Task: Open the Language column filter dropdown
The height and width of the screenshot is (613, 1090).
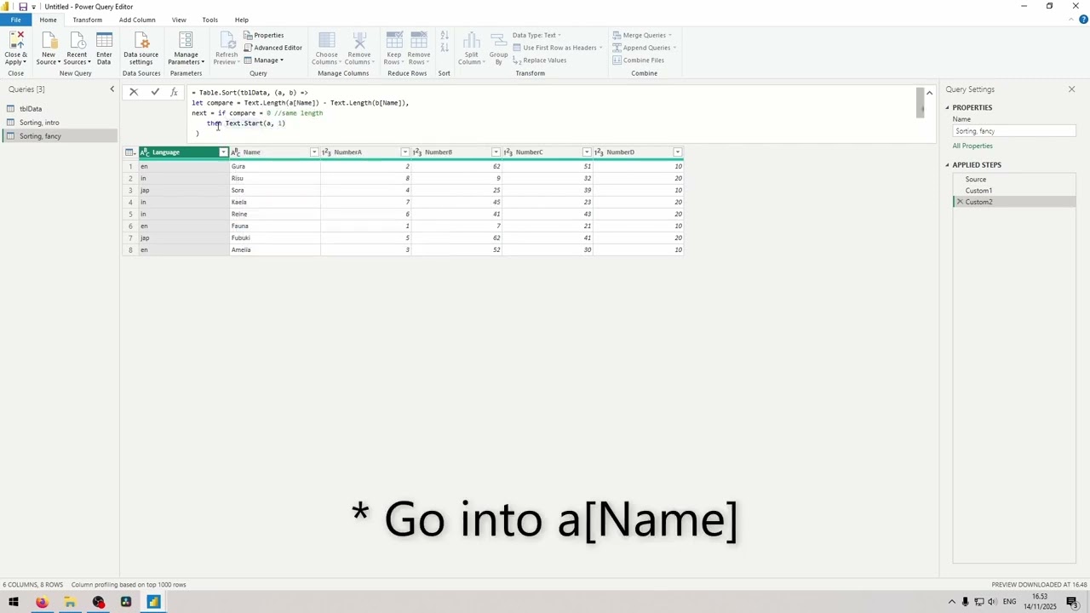Action: point(224,152)
